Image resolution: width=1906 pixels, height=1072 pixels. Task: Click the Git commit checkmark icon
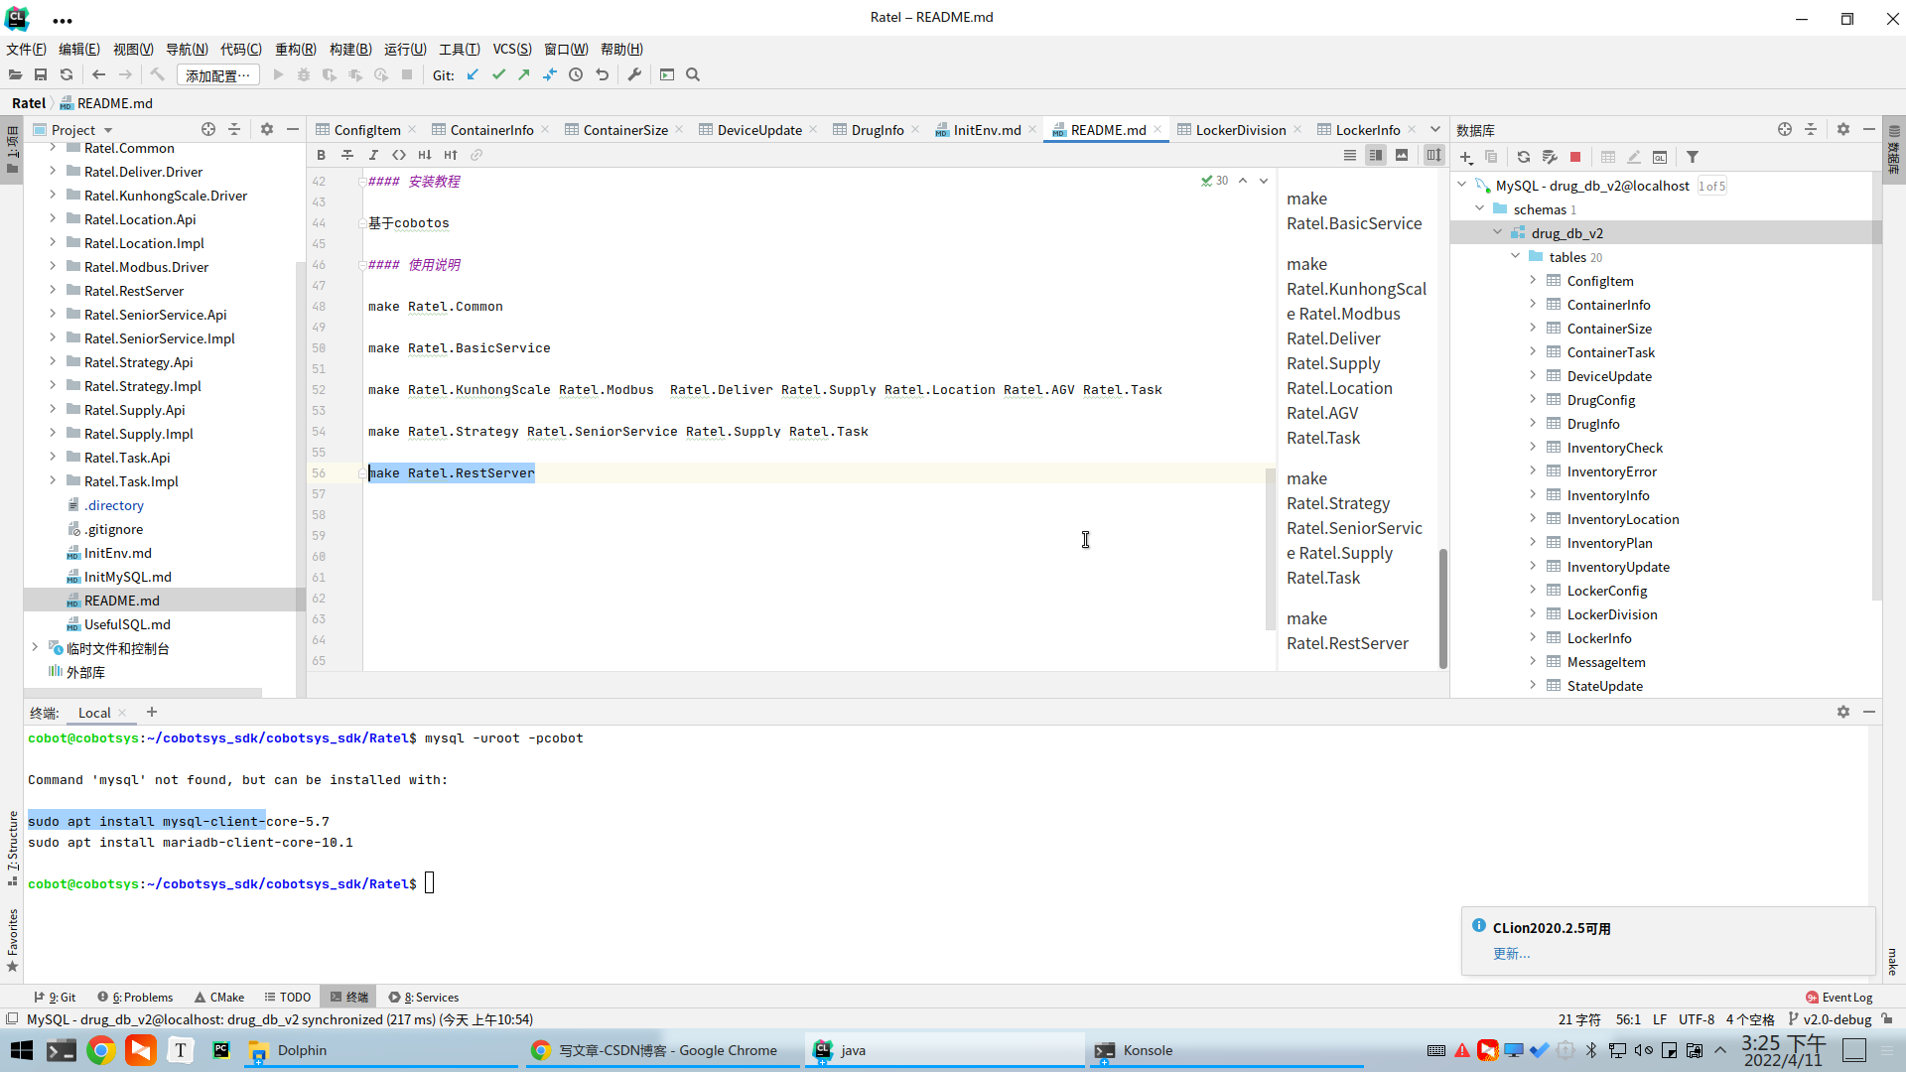pos(498,74)
